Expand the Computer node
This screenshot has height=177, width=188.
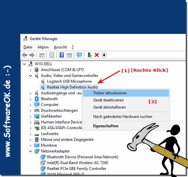click(31, 105)
